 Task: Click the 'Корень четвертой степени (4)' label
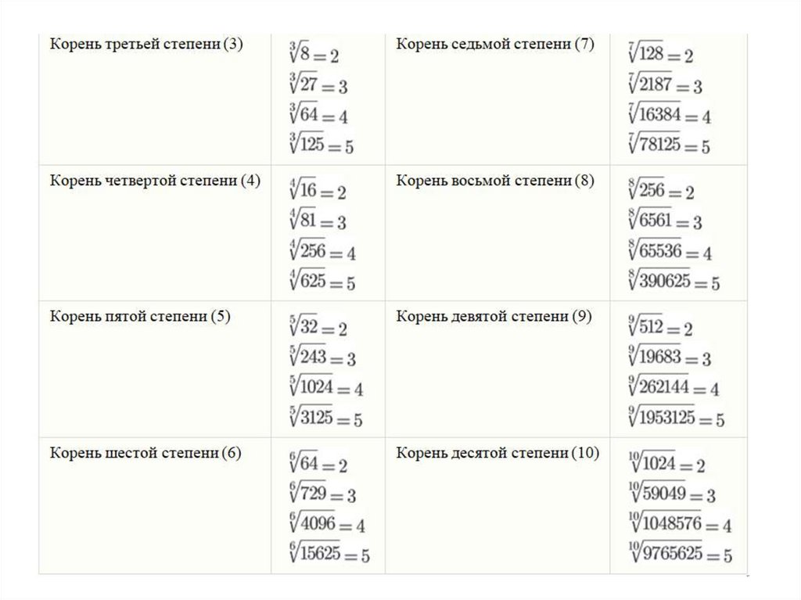[155, 181]
